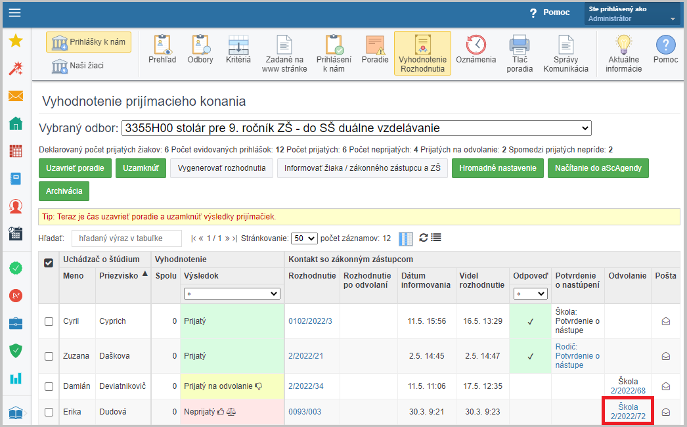687x427 pixels.
Task: Click Vygenerovať rozhodnutia button
Action: pyautogui.click(x=222, y=168)
